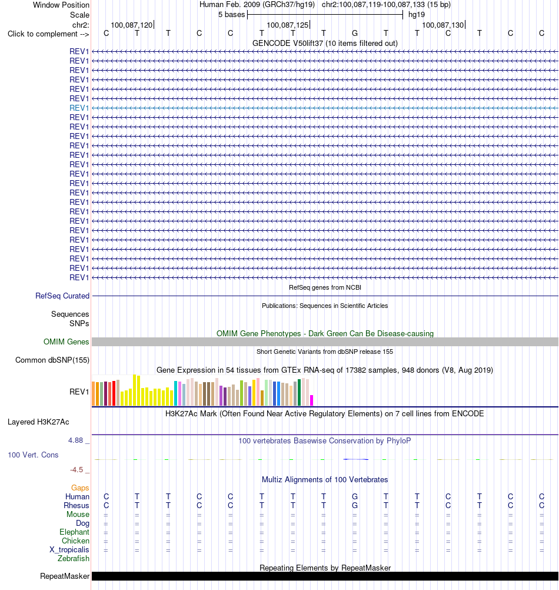Click the 'RepeatMasker' track label

tap(65, 576)
